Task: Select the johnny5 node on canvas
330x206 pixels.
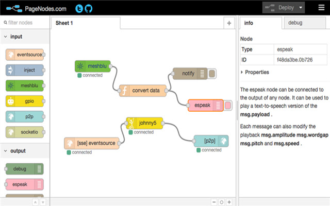Action: click(x=144, y=123)
